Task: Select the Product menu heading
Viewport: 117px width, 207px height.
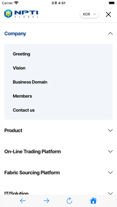Action: click(x=13, y=130)
